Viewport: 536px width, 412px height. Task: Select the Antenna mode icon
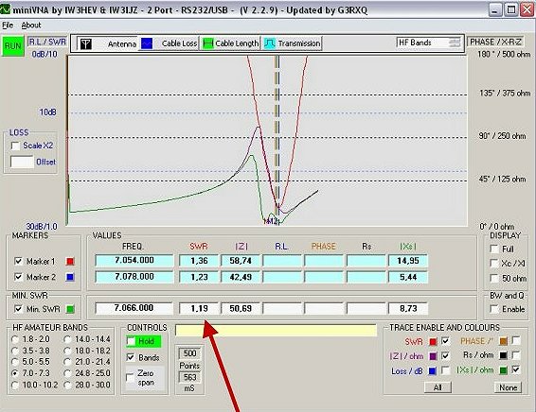click(x=86, y=43)
